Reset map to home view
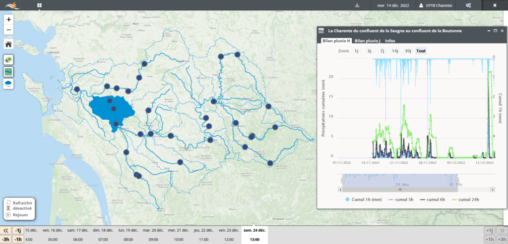This screenshot has width=508, height=244. point(9,45)
